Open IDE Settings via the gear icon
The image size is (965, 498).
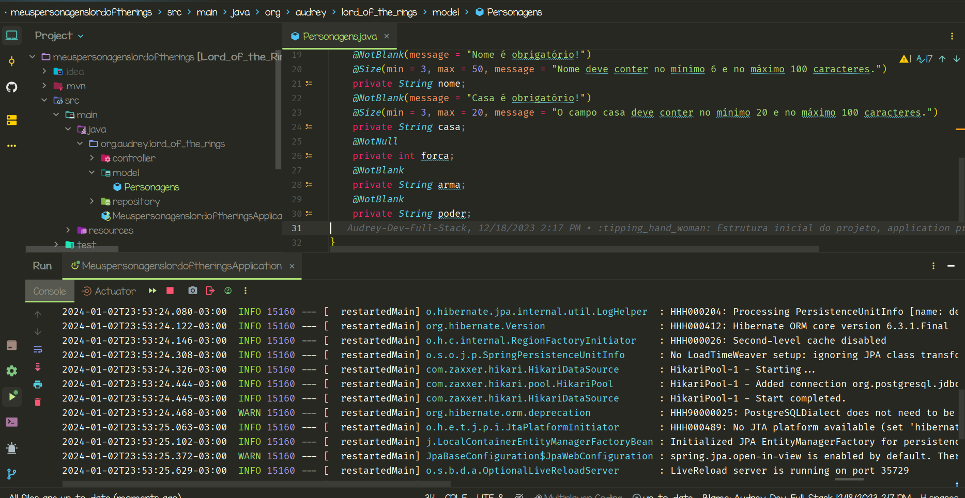(11, 371)
